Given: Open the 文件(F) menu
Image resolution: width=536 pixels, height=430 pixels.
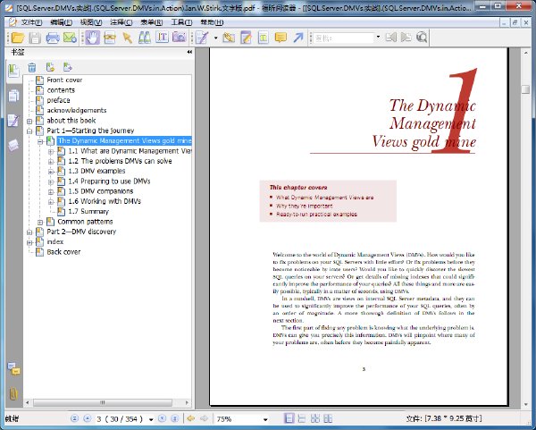Looking at the screenshot, I should pos(31,22).
